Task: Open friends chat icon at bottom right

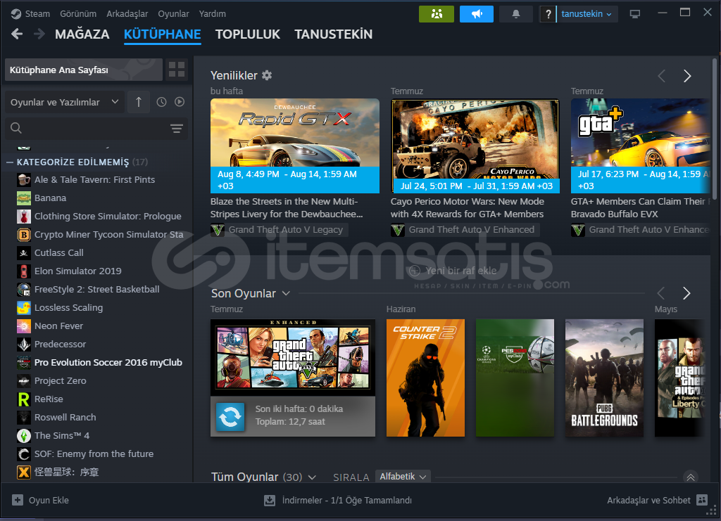Action: pyautogui.click(x=702, y=500)
